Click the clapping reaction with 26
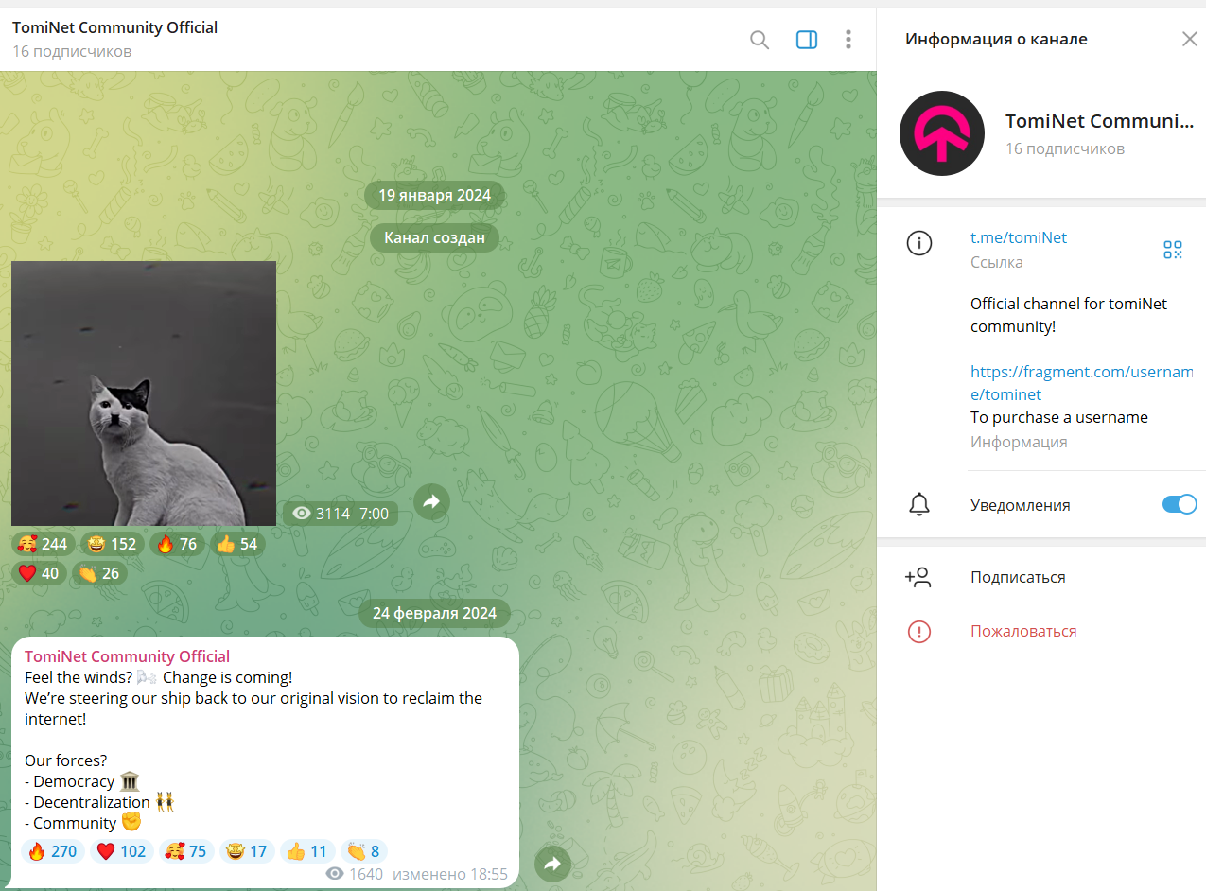The width and height of the screenshot is (1206, 891). click(x=99, y=573)
